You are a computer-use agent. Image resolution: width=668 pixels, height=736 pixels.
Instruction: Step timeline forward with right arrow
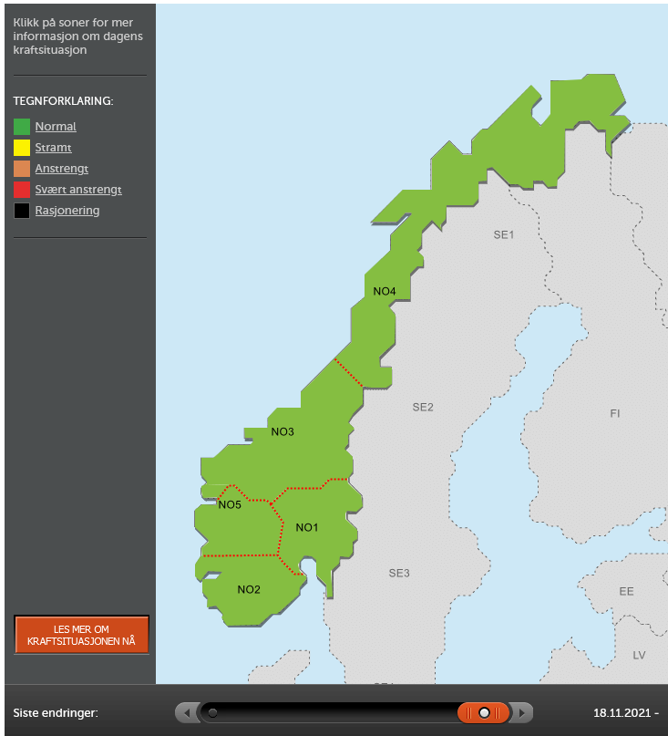pos(521,713)
